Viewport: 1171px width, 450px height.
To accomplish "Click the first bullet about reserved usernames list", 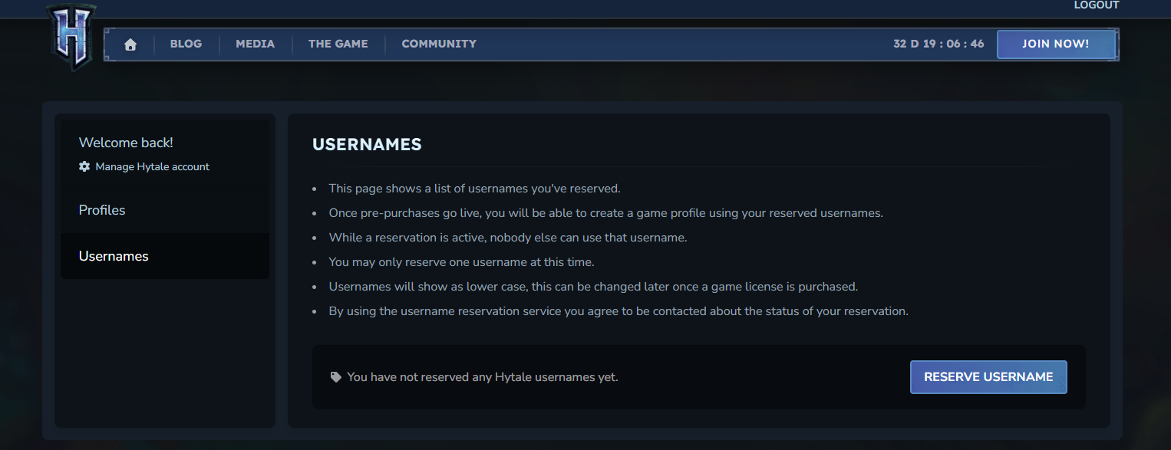I will 474,189.
